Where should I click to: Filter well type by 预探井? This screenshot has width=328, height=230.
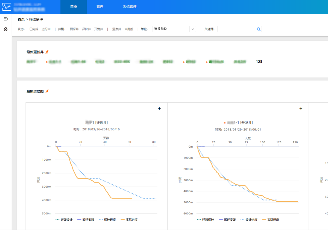coord(74,29)
